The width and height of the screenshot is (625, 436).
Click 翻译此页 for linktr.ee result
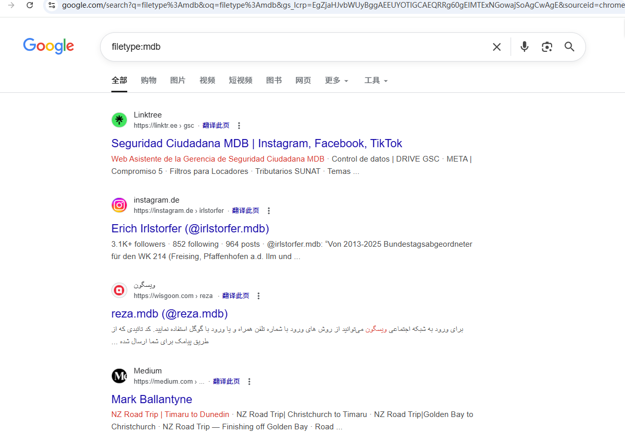(x=216, y=126)
